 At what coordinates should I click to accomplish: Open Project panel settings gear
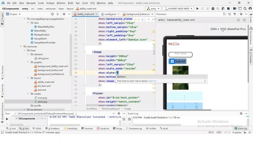[x=64, y=14]
